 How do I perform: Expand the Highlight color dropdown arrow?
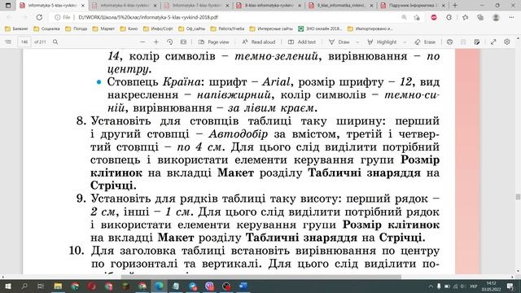405,42
